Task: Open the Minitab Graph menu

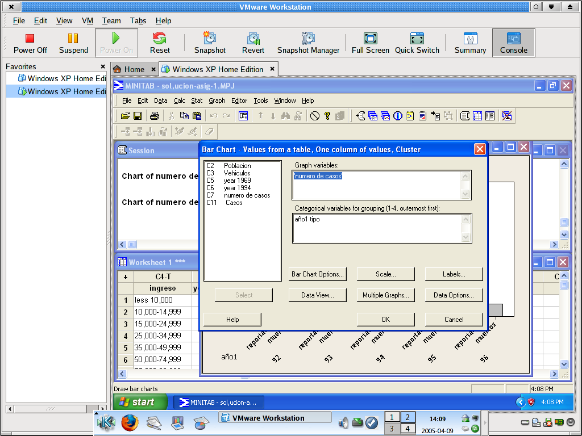Action: coord(217,100)
